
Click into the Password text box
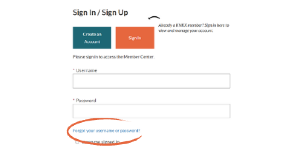[151, 111]
